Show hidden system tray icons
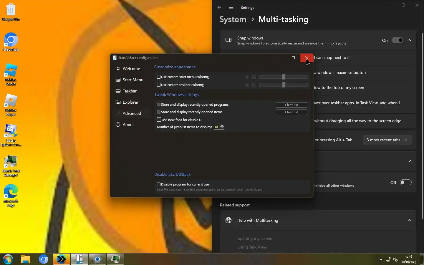Viewport: 424px width, 265px height. pyautogui.click(x=381, y=259)
